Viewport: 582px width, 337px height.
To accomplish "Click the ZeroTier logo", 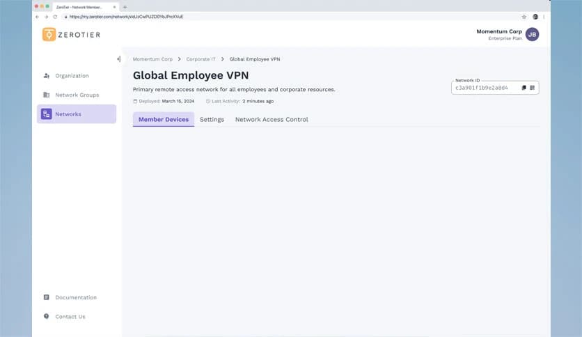I will tap(71, 35).
